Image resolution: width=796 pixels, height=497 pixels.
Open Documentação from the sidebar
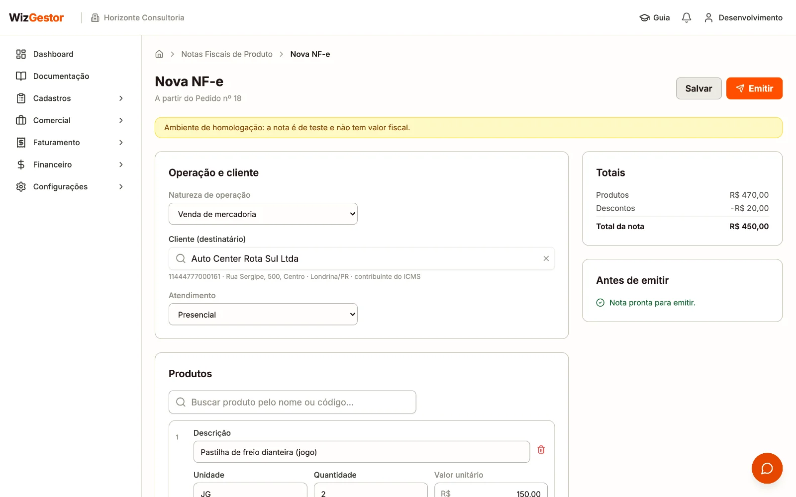[70, 76]
